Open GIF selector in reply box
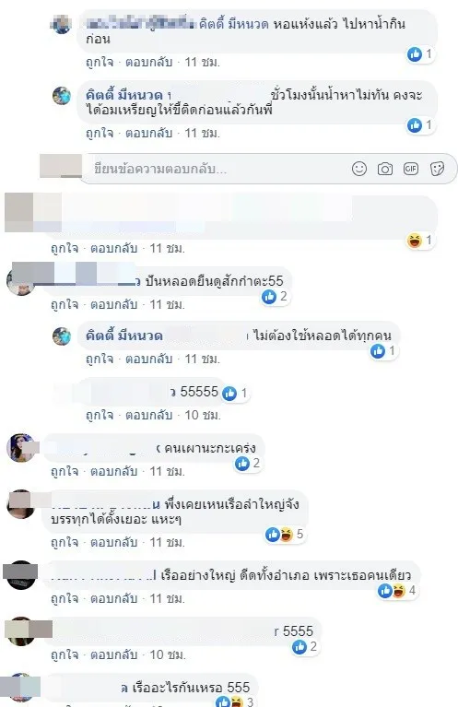 pyautogui.click(x=411, y=169)
